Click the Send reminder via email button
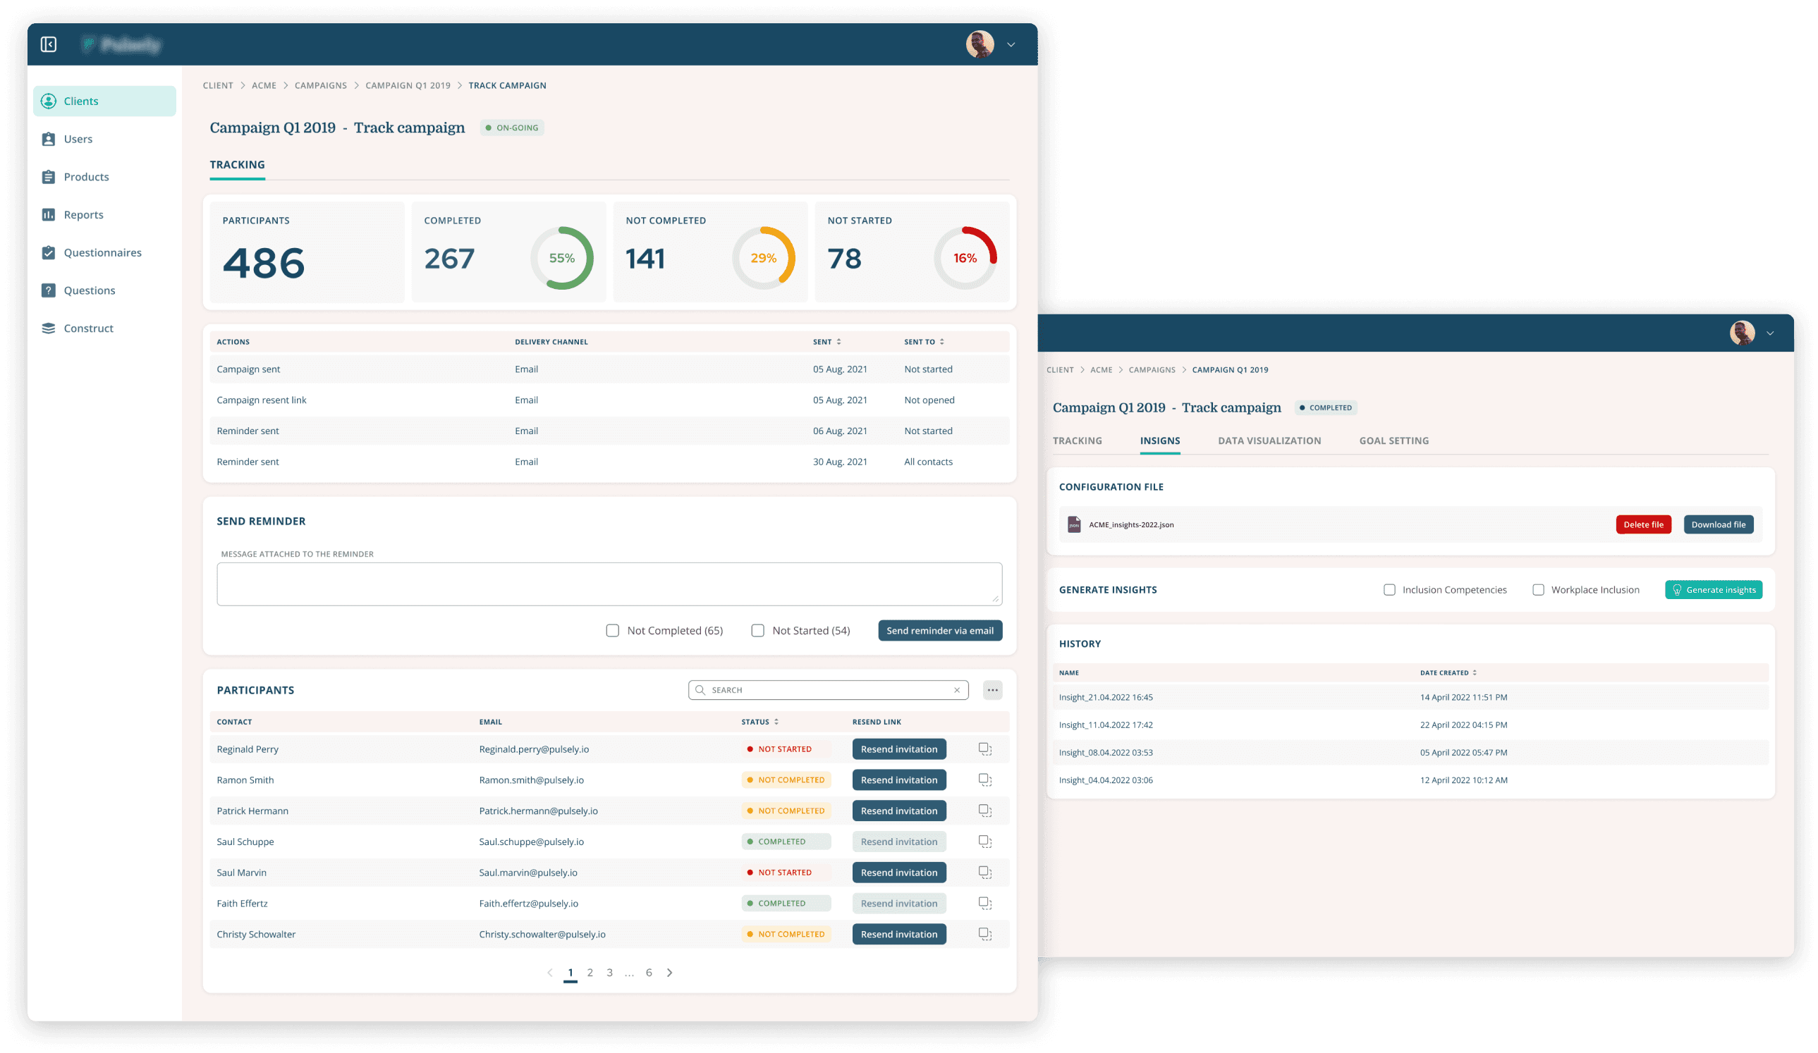The width and height of the screenshot is (1818, 1053). tap(939, 631)
